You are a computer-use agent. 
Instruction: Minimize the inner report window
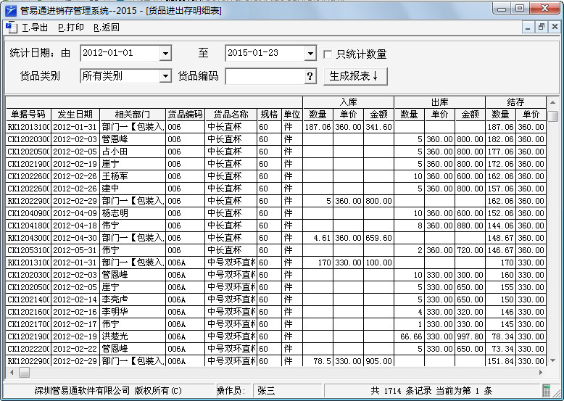tap(528, 28)
